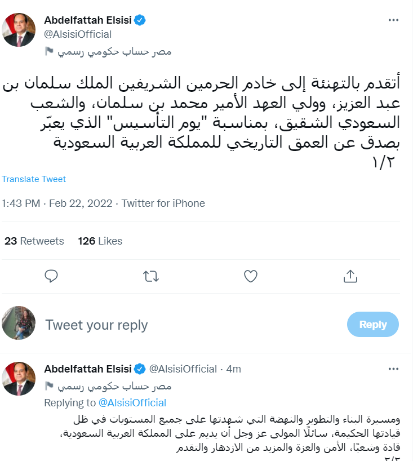Open the more options menu on the top tweet

click(393, 20)
